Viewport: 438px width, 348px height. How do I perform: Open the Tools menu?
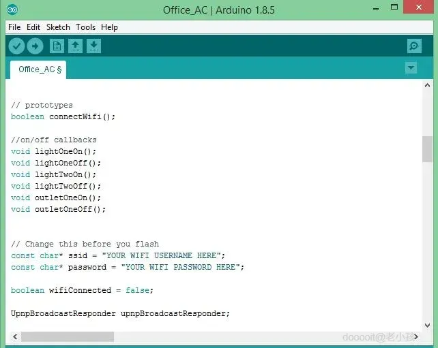point(85,27)
